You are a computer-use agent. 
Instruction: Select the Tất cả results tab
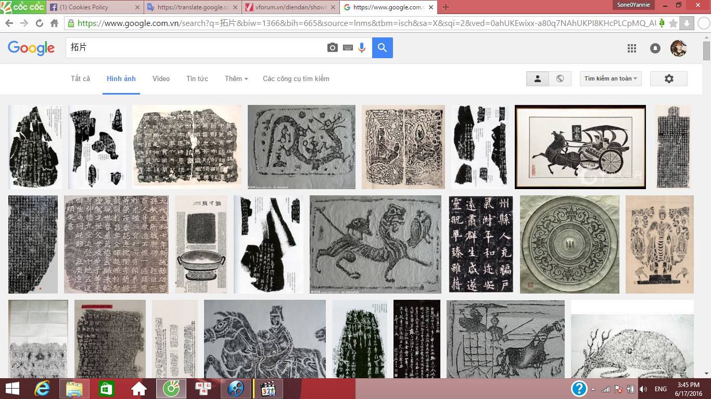[80, 78]
